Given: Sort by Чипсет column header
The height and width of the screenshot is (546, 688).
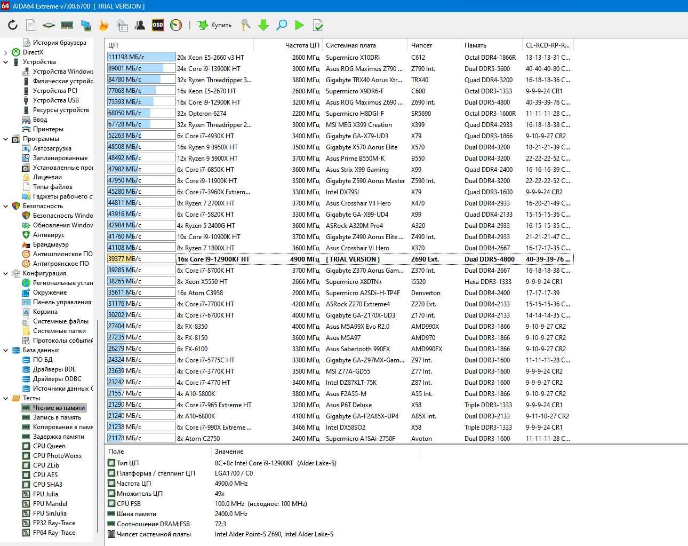Looking at the screenshot, I should pos(434,45).
